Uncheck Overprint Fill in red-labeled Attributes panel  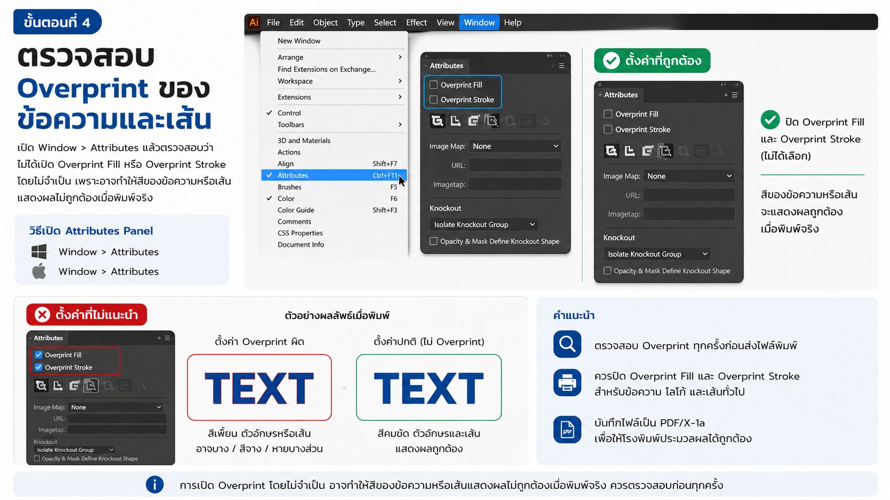click(38, 355)
